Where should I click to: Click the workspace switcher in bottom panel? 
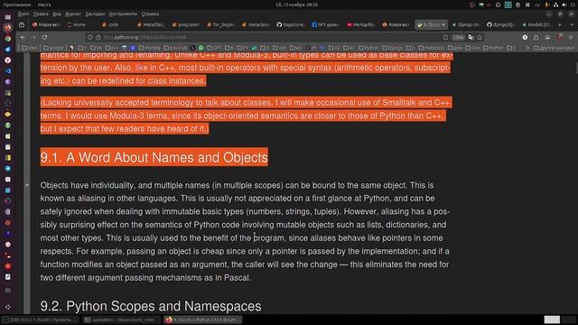pos(560,320)
